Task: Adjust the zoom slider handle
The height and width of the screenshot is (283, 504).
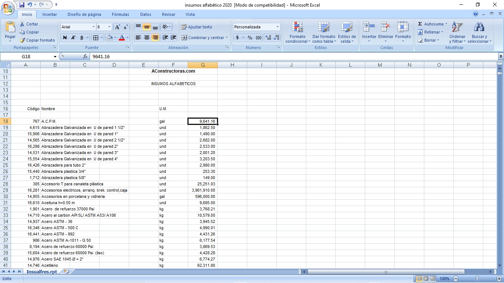Action: pos(477,279)
